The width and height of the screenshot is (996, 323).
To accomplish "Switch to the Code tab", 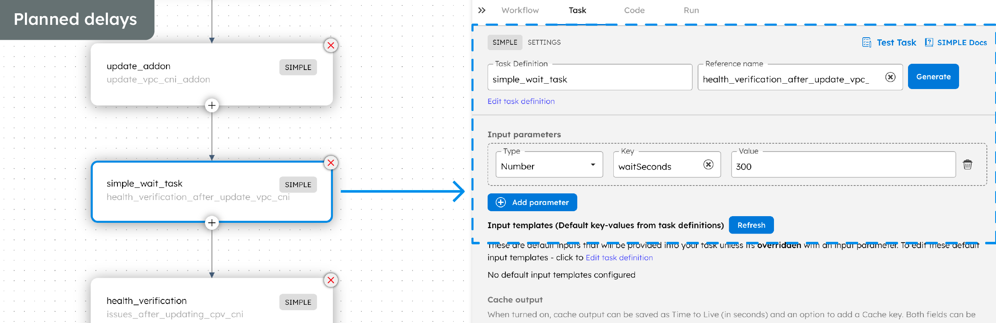I will coord(634,10).
